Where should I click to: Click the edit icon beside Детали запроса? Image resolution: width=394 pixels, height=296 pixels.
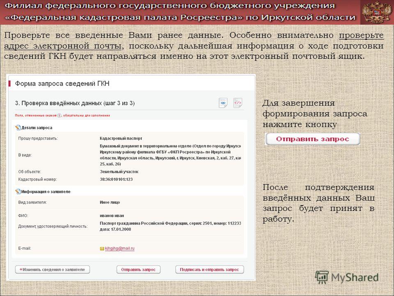(x=18, y=127)
